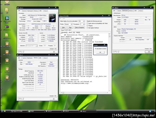Click the language indicator in system tray
Viewport: 156px width, 118px height.
click(150, 111)
